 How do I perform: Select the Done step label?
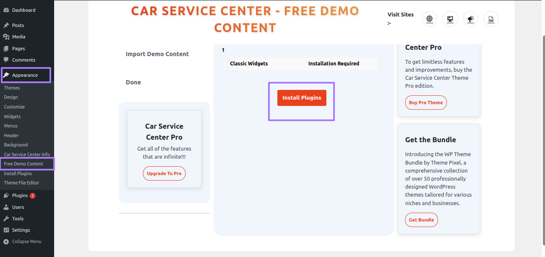pyautogui.click(x=133, y=82)
